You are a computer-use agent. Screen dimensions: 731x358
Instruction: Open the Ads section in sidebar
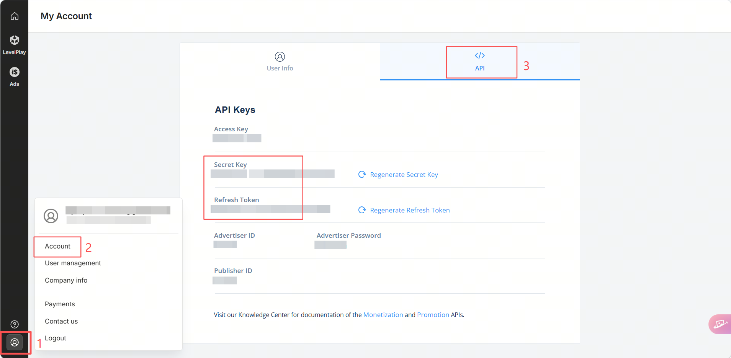click(x=15, y=77)
